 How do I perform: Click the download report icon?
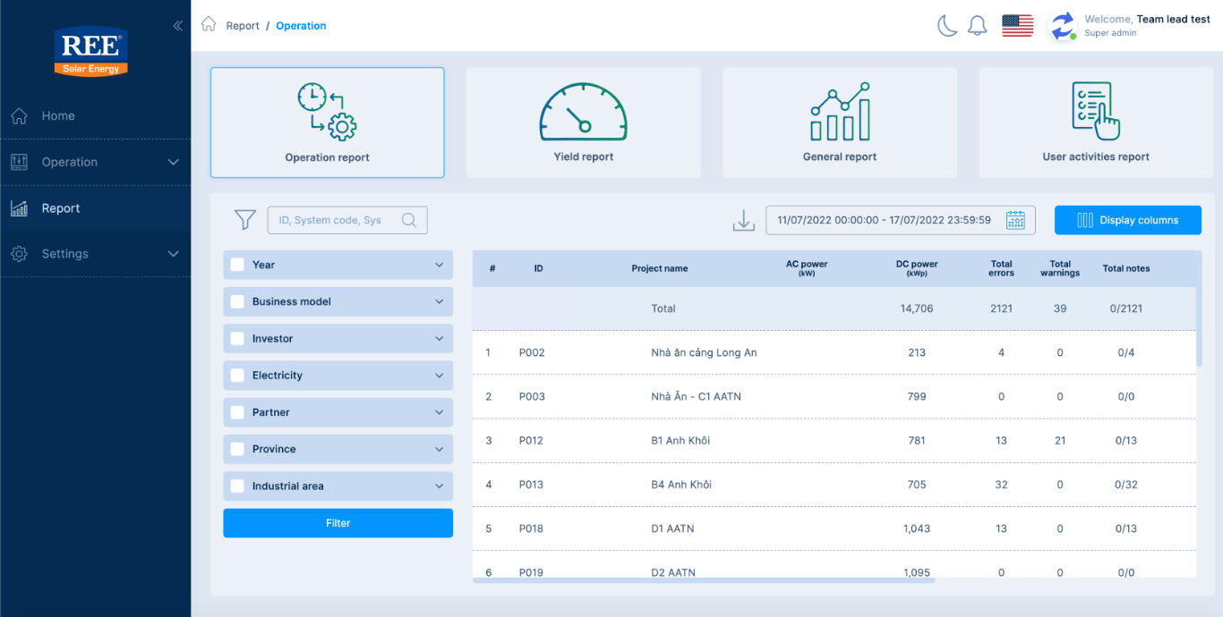tap(744, 220)
